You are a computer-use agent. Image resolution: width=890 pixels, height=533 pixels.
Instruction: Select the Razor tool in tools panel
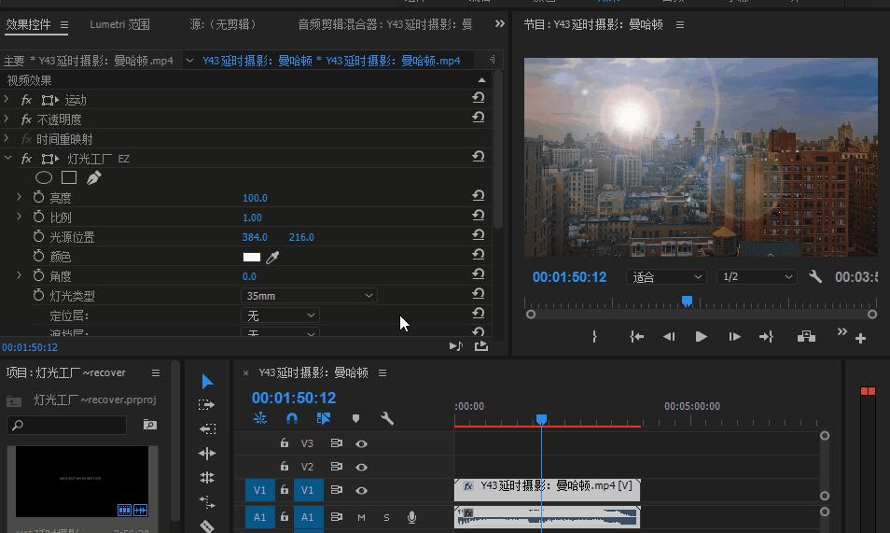[207, 526]
